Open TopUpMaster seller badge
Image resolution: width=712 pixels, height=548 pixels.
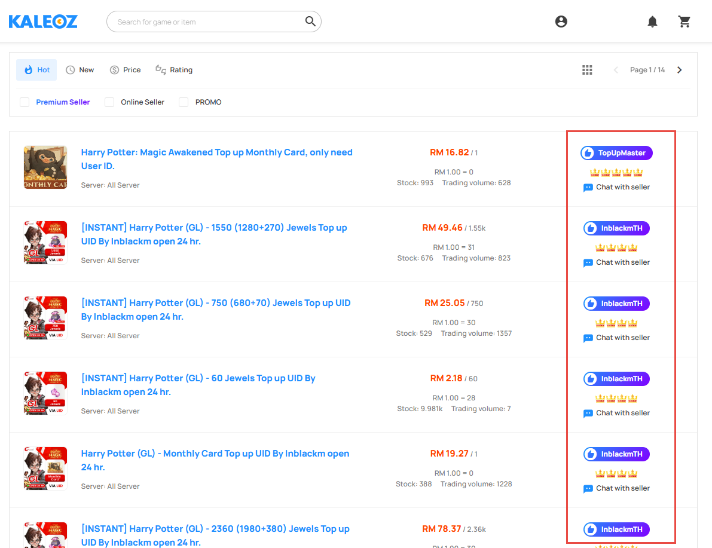pyautogui.click(x=616, y=153)
